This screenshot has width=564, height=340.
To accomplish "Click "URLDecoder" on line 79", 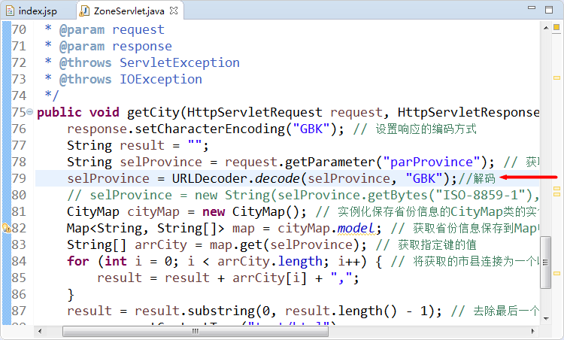I will pyautogui.click(x=210, y=178).
